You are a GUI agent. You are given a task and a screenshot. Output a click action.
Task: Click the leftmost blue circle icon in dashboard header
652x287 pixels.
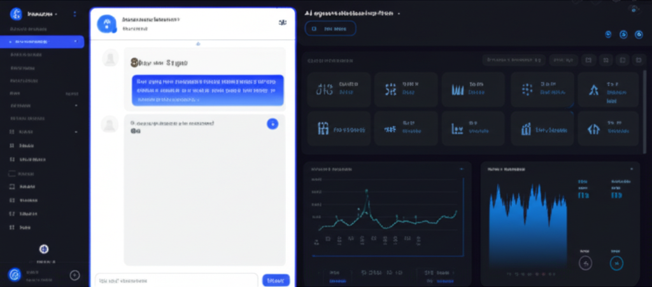[x=608, y=34]
